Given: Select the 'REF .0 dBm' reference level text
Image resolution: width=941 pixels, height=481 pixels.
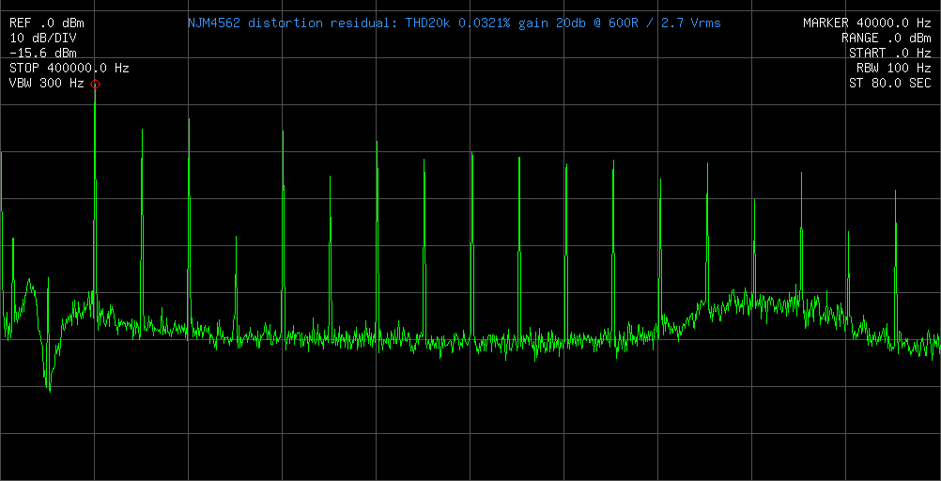Looking at the screenshot, I should [x=47, y=23].
